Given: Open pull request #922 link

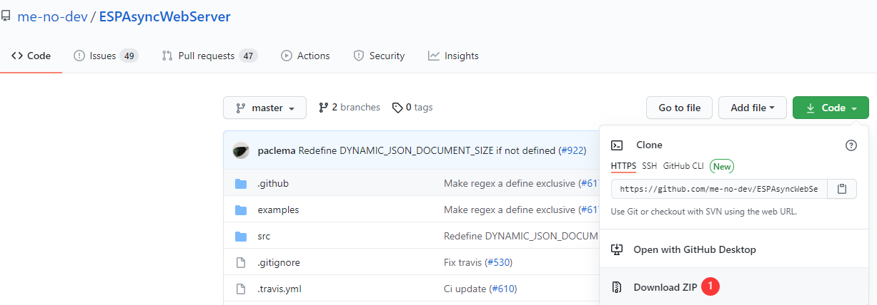Looking at the screenshot, I should 572,150.
